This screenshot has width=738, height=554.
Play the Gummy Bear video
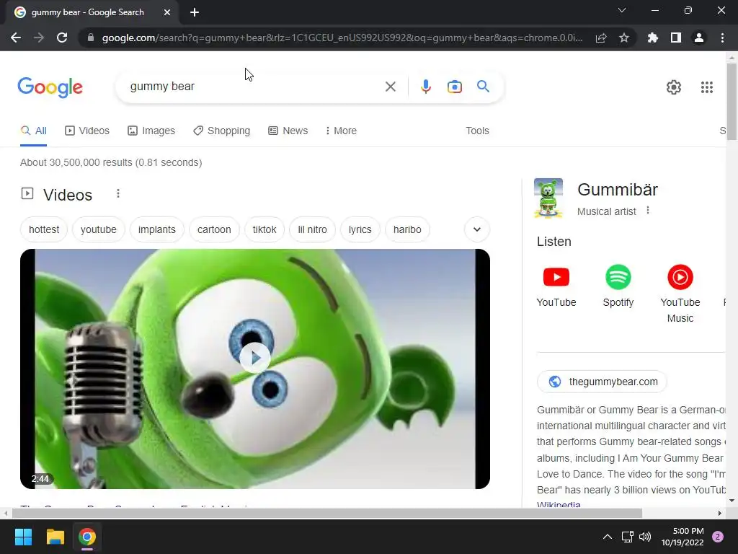[254, 358]
